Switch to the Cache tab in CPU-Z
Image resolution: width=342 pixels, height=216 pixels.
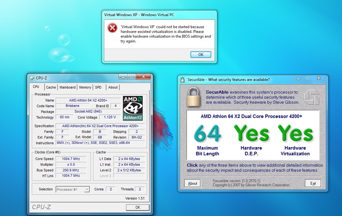tap(51, 87)
